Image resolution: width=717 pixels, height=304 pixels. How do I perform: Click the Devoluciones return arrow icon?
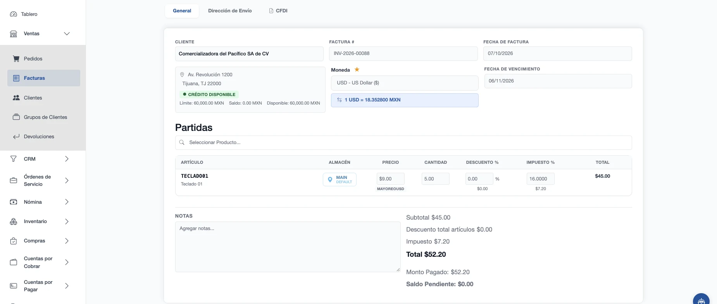tap(16, 137)
